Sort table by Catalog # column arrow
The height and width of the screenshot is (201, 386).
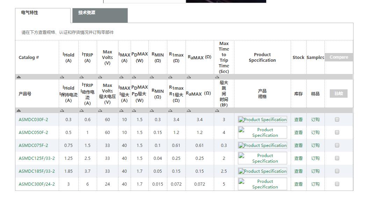[x=19, y=77]
